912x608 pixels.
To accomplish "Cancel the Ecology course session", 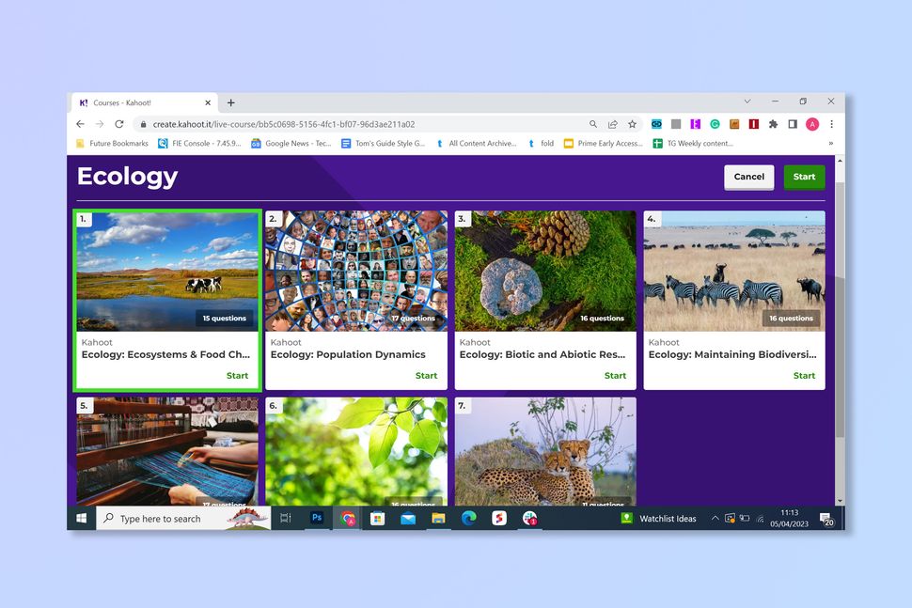I will (748, 177).
